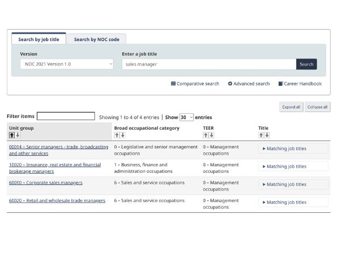Click the Filter items text field
341x256 pixels.
tap(66, 116)
